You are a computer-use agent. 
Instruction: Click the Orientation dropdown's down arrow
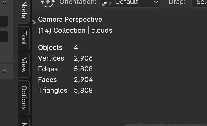[156, 3]
